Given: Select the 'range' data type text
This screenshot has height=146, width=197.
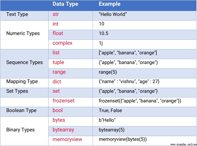Looking at the screenshot, I should [x=59, y=72].
